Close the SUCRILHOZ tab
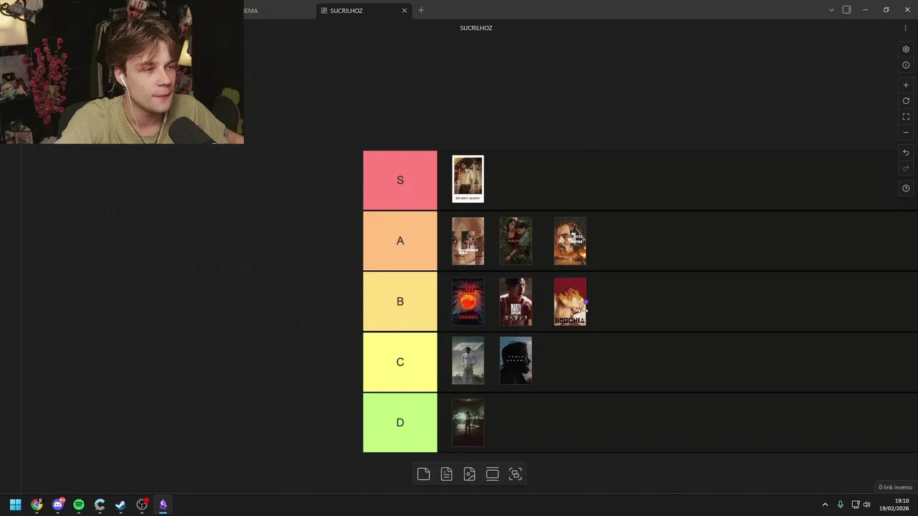 404,11
